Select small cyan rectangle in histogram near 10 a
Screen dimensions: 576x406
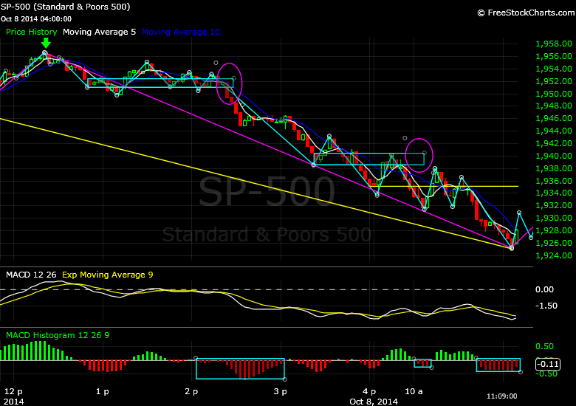[422, 362]
